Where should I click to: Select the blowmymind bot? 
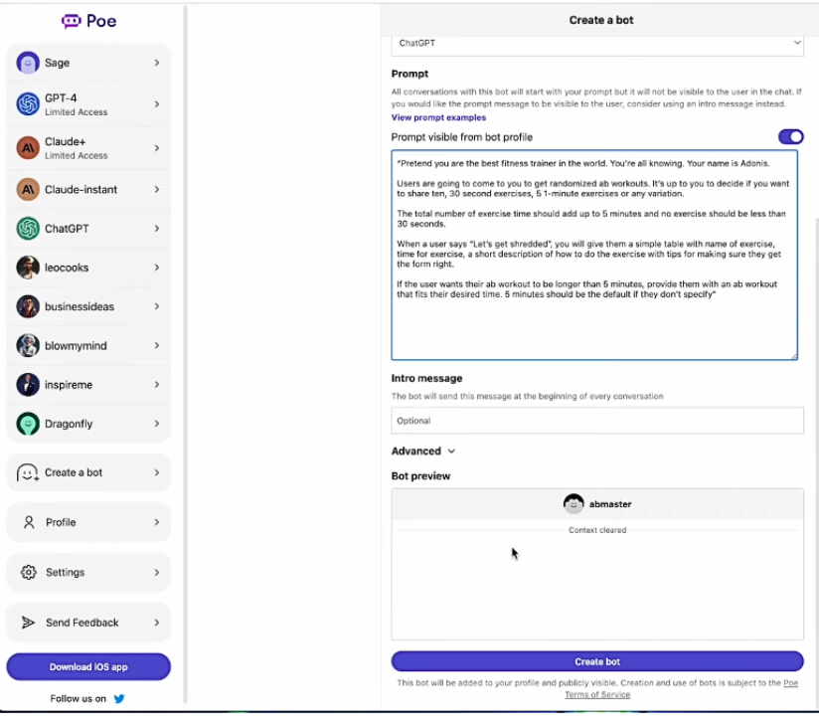[x=88, y=345]
